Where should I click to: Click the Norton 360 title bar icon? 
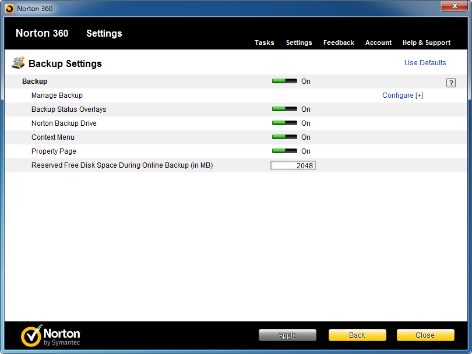pyautogui.click(x=9, y=9)
